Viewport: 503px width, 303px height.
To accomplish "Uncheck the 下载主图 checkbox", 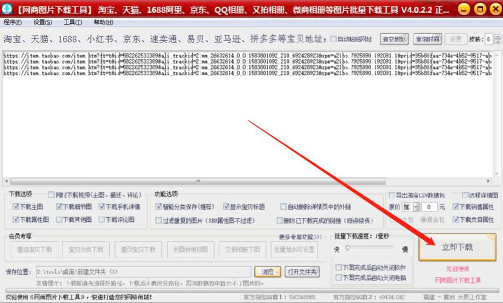I will click(16, 206).
